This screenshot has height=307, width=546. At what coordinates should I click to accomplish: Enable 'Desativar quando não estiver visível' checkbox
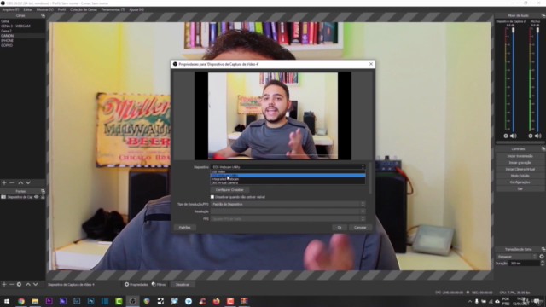(212, 197)
